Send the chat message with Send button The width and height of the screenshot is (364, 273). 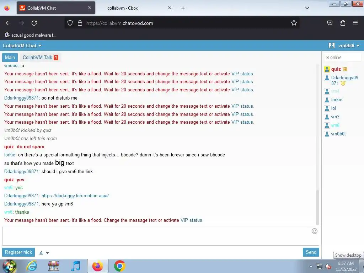pos(311,252)
